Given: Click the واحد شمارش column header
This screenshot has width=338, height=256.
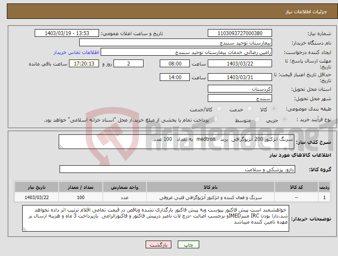Looking at the screenshot, I should point(125,187).
